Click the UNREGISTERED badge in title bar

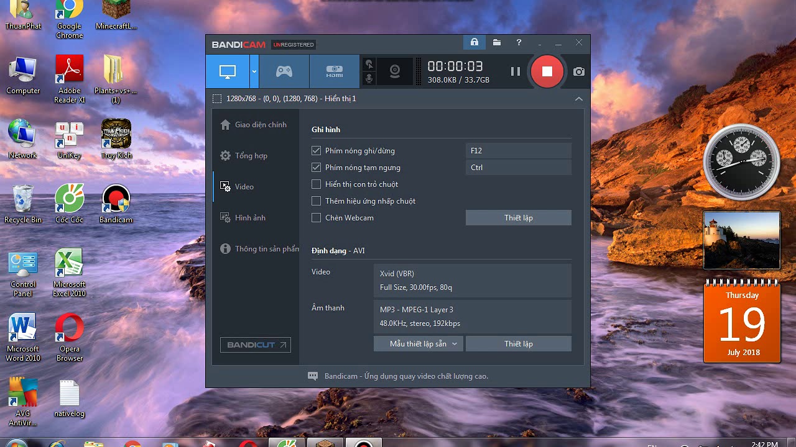pyautogui.click(x=294, y=45)
